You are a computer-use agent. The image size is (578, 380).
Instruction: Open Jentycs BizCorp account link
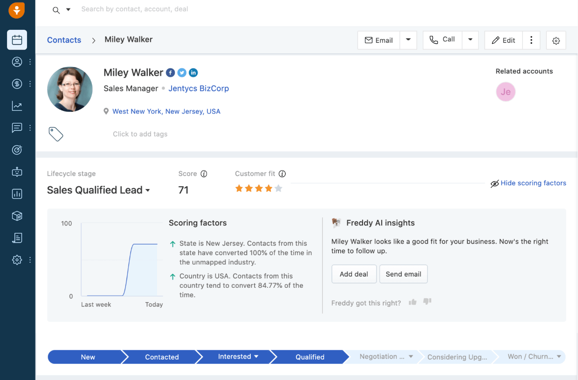pyautogui.click(x=199, y=88)
